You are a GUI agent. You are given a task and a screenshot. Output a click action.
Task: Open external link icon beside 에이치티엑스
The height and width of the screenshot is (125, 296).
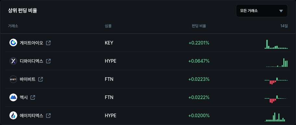coord(48,115)
